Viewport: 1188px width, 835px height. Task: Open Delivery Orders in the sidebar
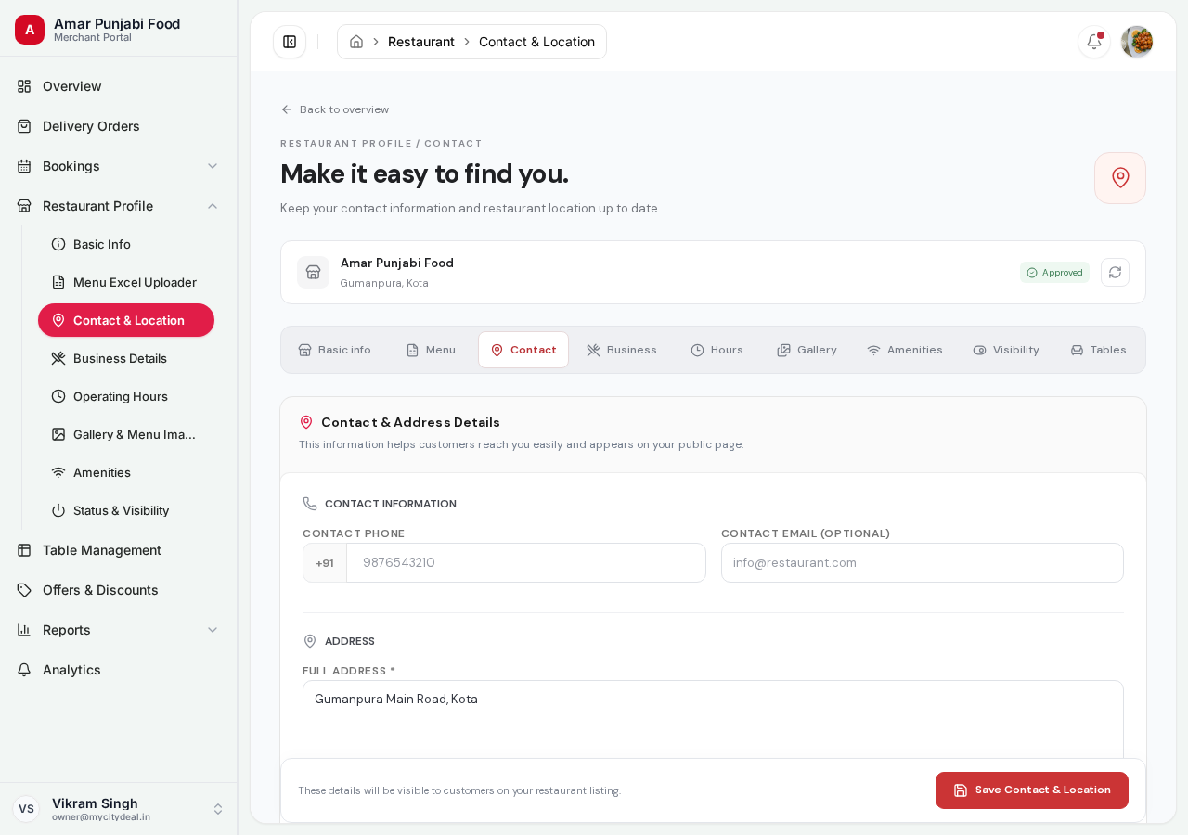pyautogui.click(x=119, y=126)
